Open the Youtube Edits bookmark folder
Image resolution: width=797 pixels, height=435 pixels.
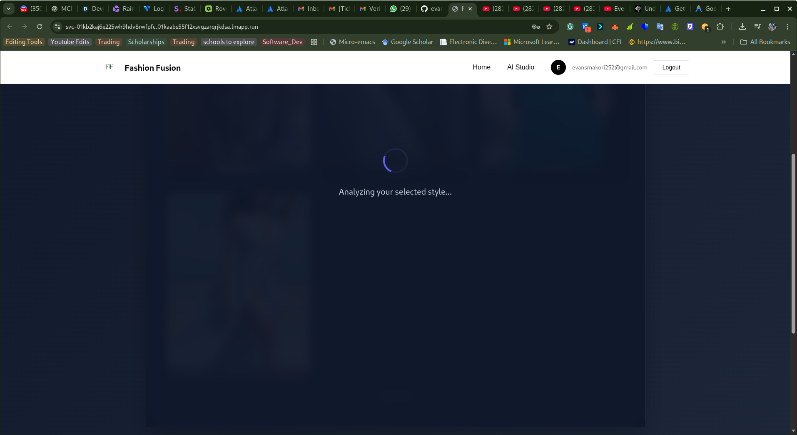[70, 42]
